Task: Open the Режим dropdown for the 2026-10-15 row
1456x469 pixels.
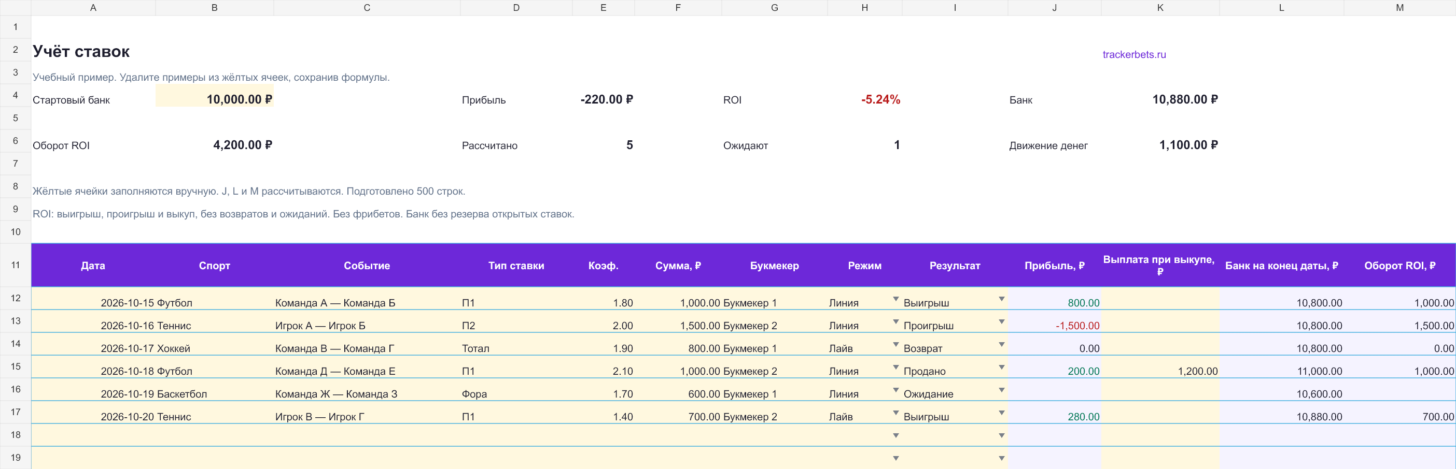Action: click(x=895, y=299)
